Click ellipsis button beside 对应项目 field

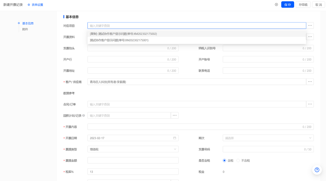310,26
